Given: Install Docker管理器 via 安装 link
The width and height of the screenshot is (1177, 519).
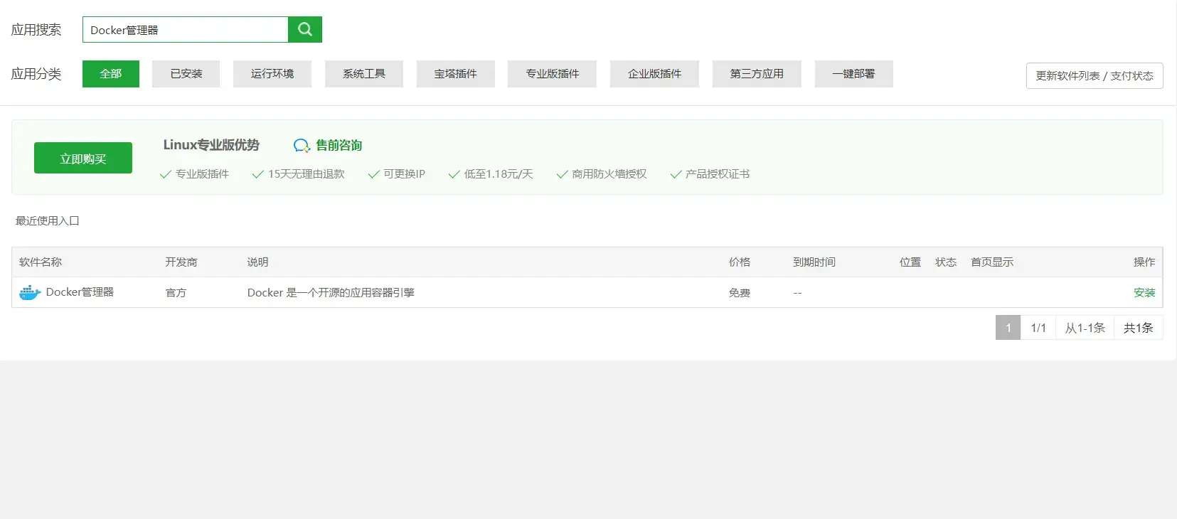Looking at the screenshot, I should [x=1144, y=292].
